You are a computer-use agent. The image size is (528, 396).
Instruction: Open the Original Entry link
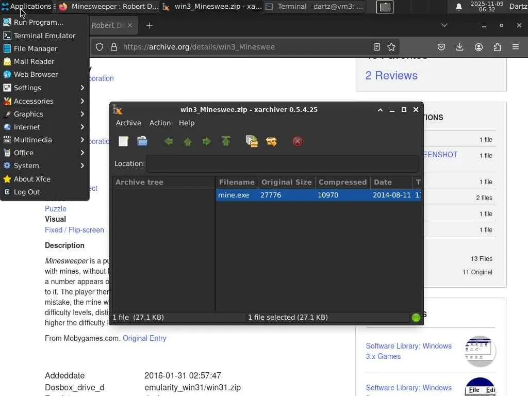144,338
